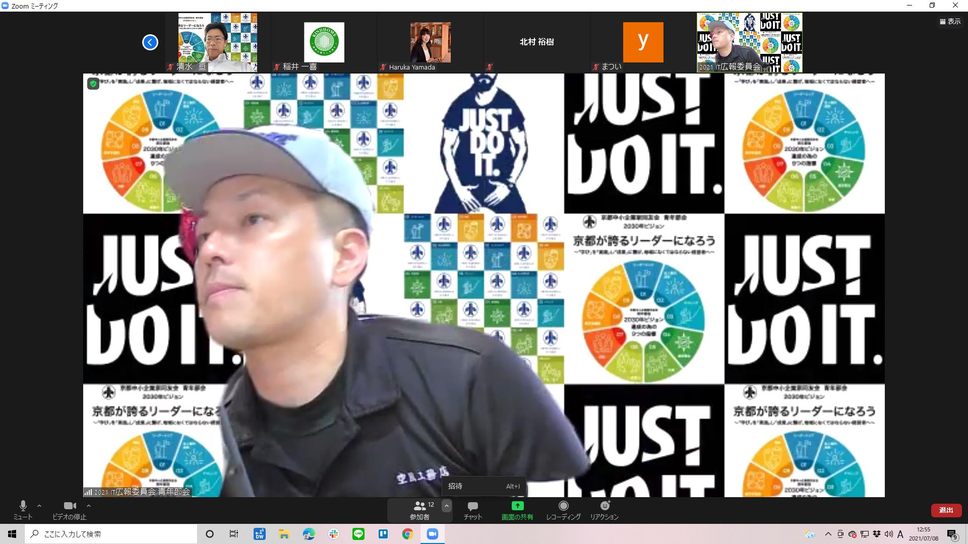Viewport: 968px width, 544px height.
Task: Open Cortana circle on taskbar
Action: (210, 534)
